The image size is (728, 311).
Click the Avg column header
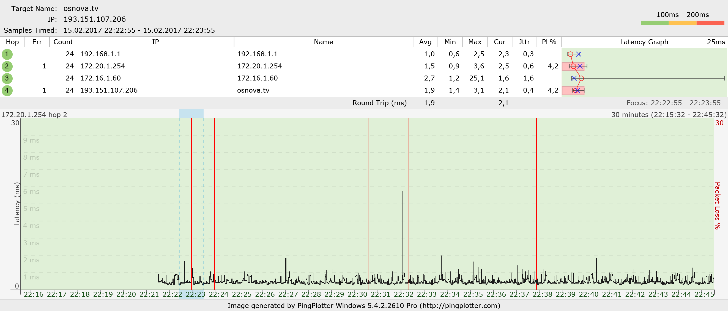click(425, 42)
